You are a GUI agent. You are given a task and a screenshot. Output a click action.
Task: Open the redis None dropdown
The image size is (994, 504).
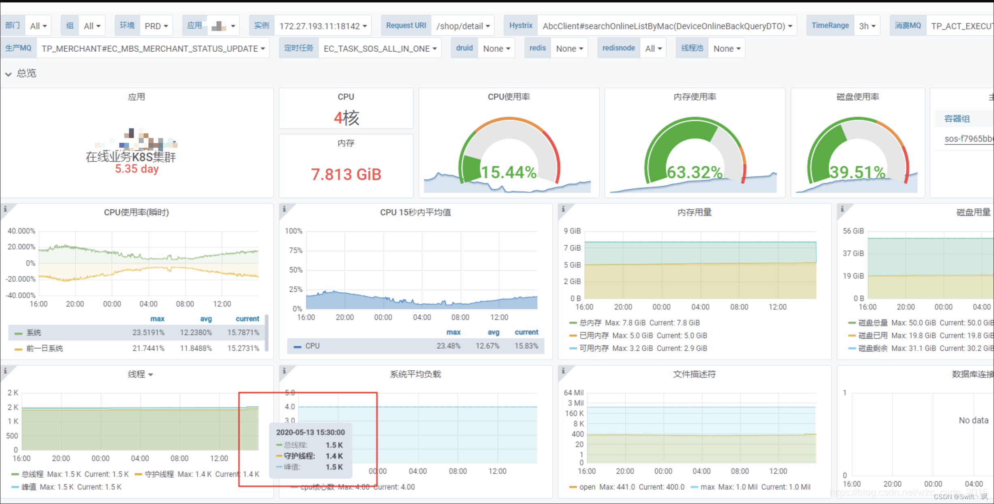[x=569, y=48]
